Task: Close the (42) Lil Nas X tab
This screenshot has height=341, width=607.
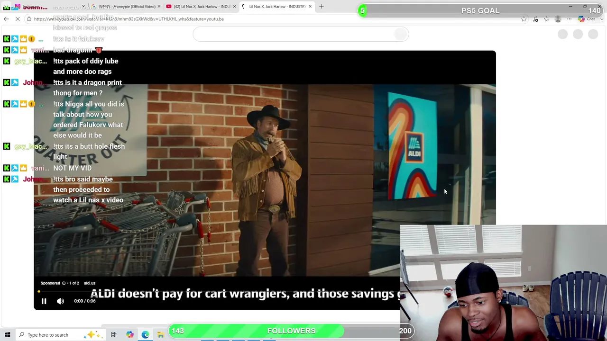Action: point(234,7)
